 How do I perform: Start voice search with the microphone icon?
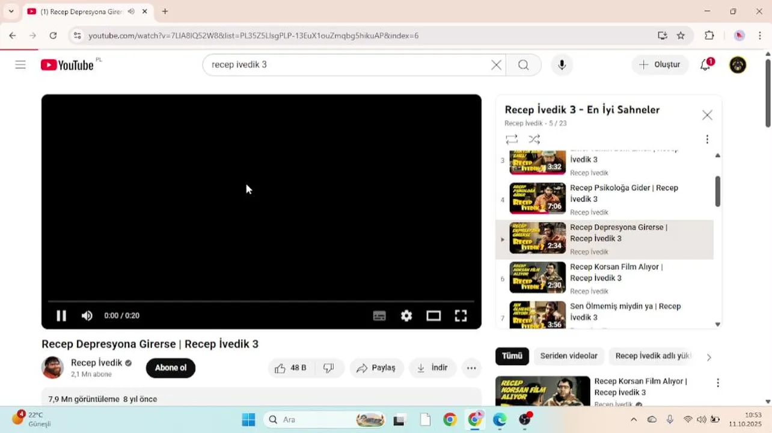point(562,65)
